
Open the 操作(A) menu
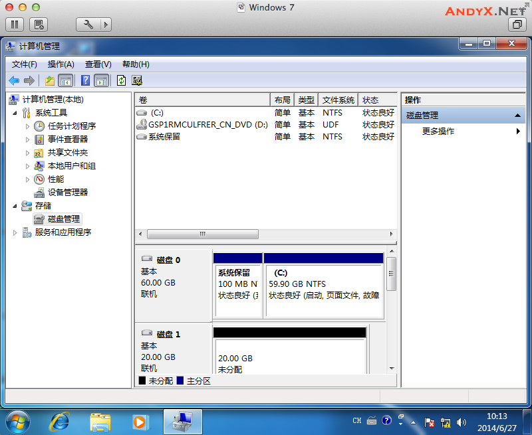coord(61,64)
